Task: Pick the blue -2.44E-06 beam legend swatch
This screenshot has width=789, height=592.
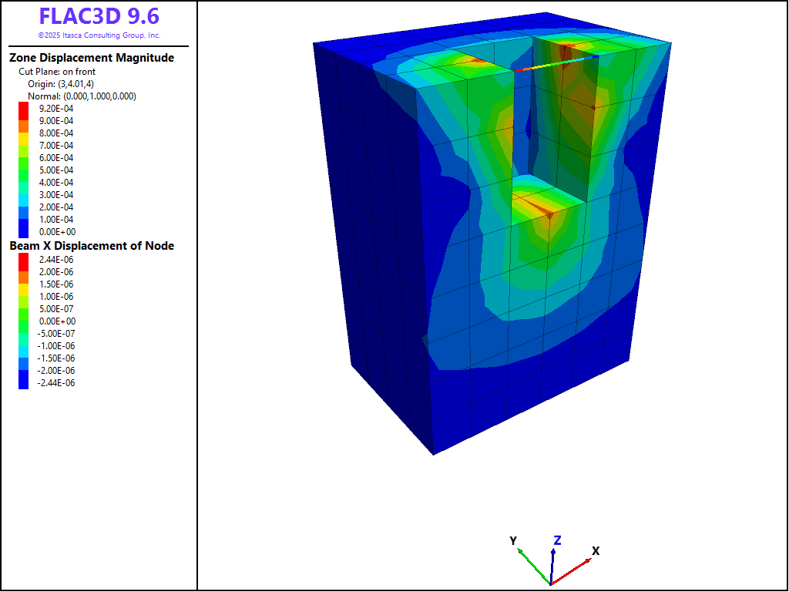Action: [23, 382]
